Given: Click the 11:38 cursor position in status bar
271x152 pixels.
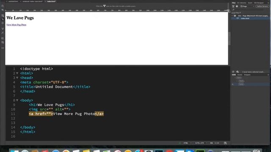Looking at the screenshot, I should pos(217,143).
